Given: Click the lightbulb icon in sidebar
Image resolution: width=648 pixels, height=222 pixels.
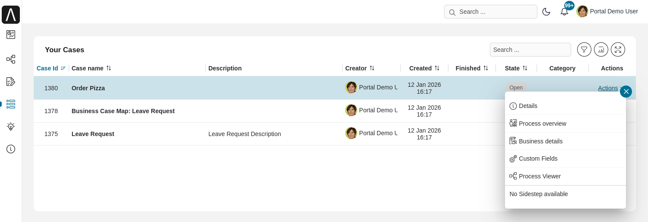Looking at the screenshot, I should (11, 127).
